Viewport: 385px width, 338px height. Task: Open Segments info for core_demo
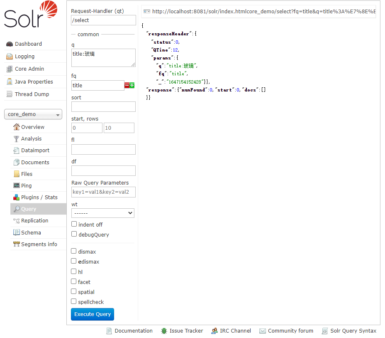pos(39,244)
